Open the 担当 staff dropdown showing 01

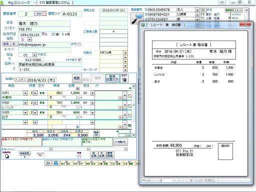(x=34, y=55)
